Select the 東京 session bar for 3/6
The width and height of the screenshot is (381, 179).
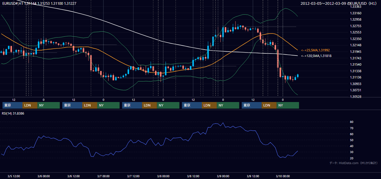[72, 105]
